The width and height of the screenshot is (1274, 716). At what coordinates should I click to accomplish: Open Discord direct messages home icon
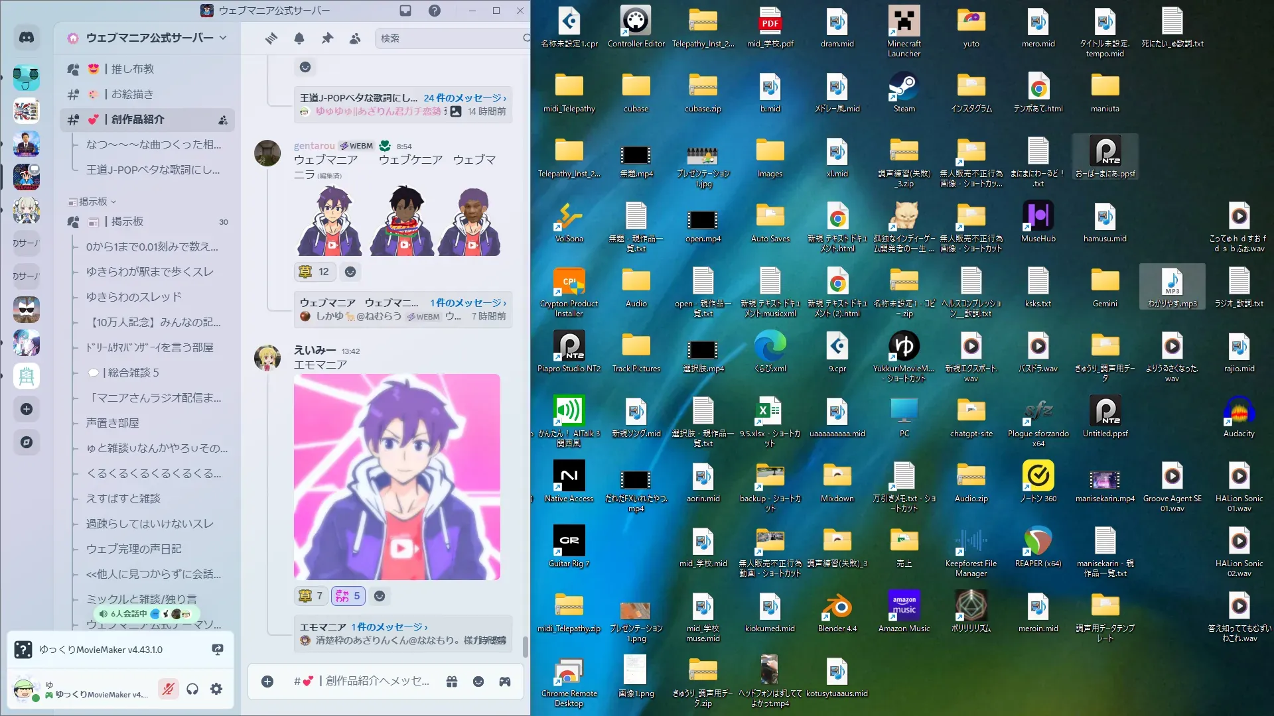tap(27, 38)
